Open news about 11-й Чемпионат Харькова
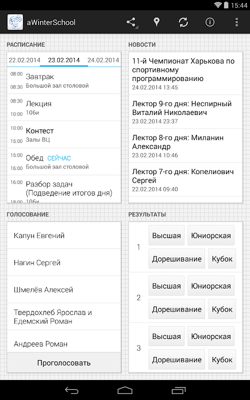The image size is (250, 400). 185,73
